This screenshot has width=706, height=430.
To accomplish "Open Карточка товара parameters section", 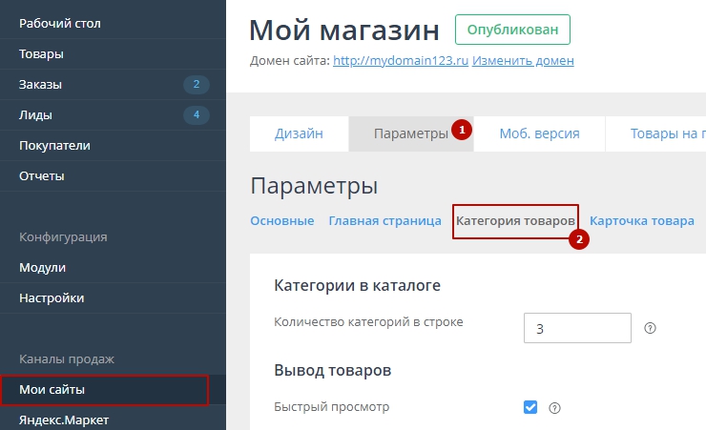I will click(x=641, y=221).
